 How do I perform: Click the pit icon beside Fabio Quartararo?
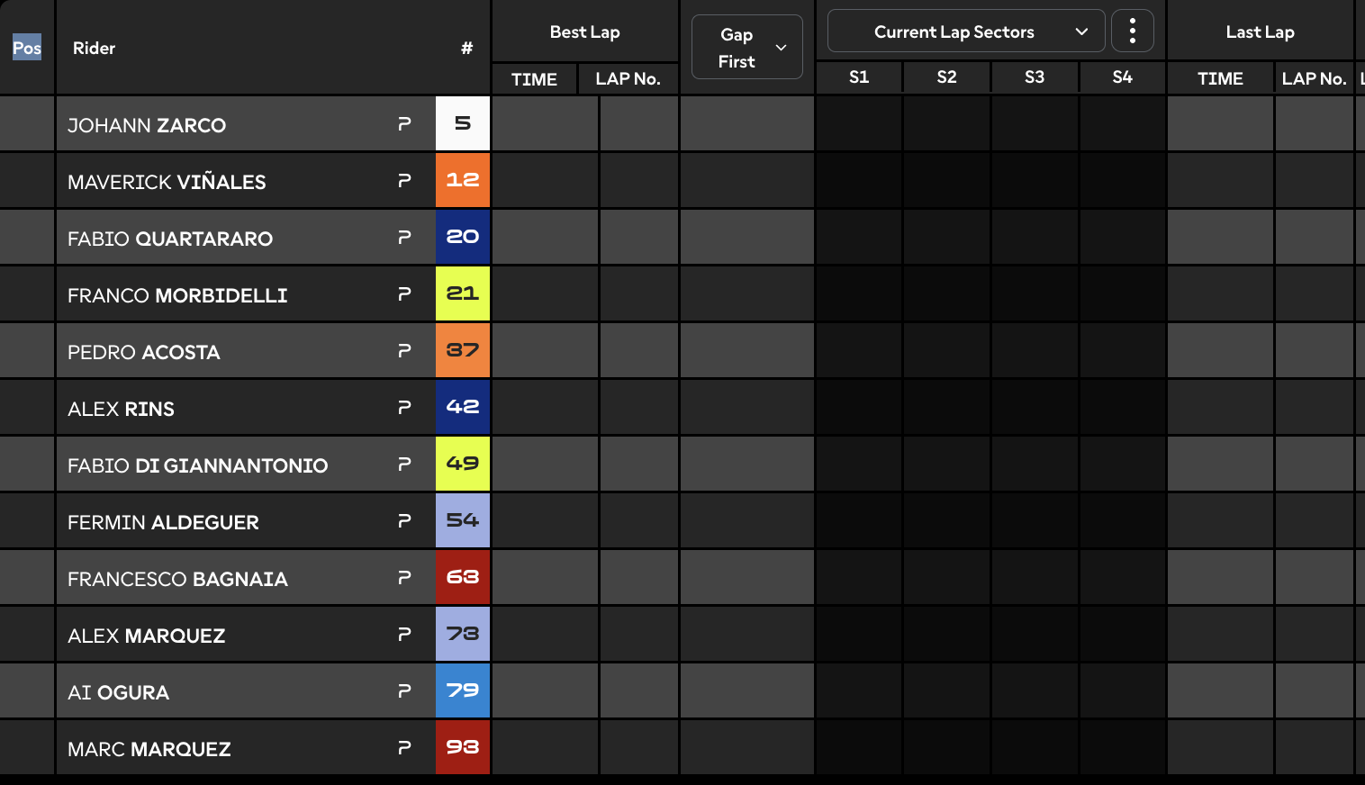click(x=404, y=238)
